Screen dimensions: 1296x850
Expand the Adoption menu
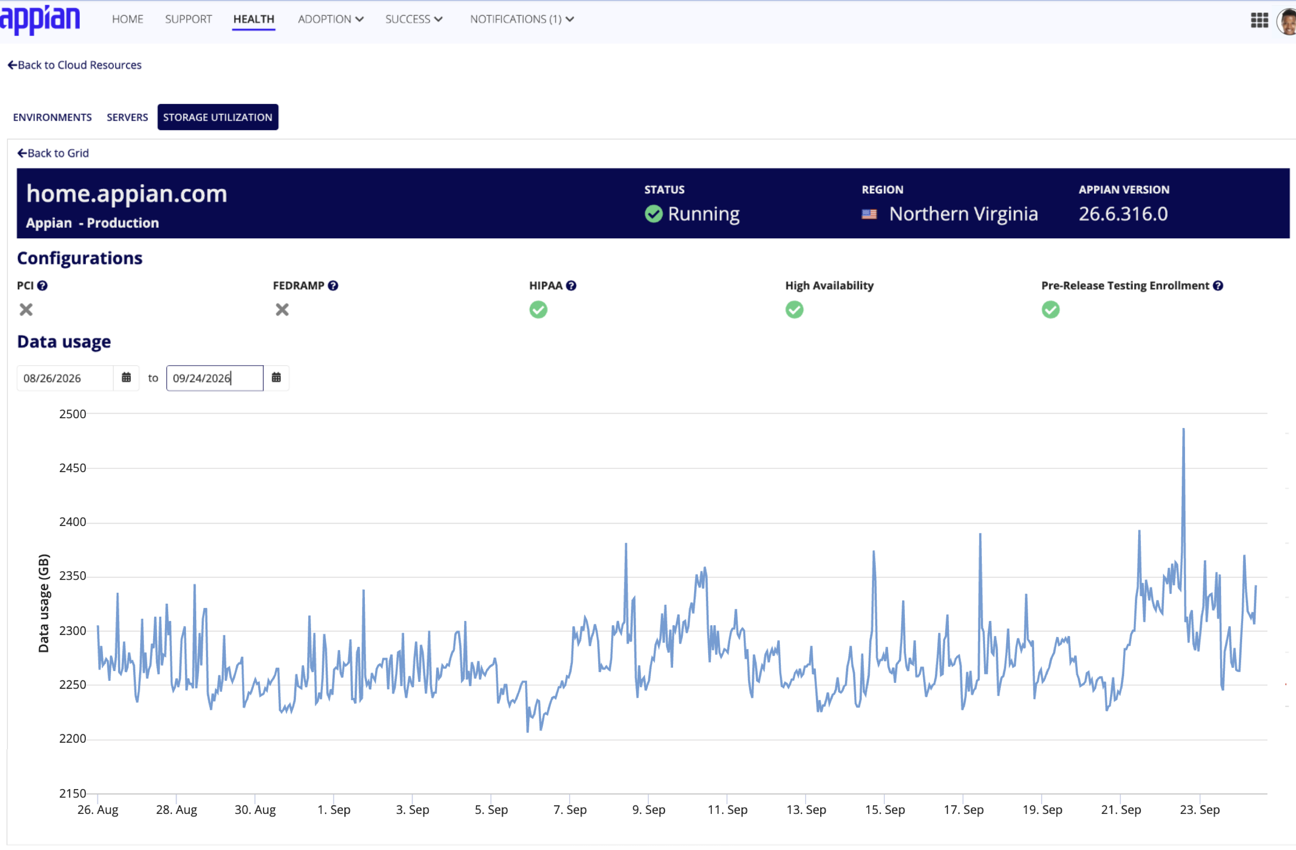click(x=331, y=19)
